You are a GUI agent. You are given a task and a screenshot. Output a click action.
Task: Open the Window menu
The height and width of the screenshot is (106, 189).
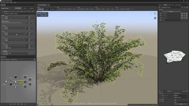tap(12, 2)
